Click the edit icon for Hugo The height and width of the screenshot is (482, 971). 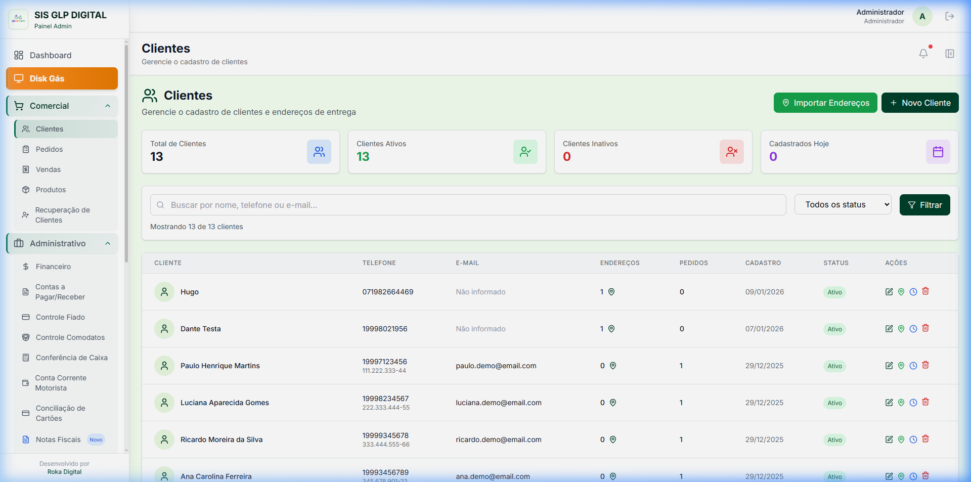tap(889, 292)
